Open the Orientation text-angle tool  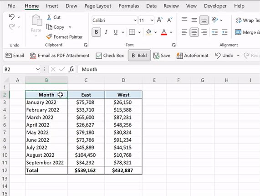(x=215, y=20)
